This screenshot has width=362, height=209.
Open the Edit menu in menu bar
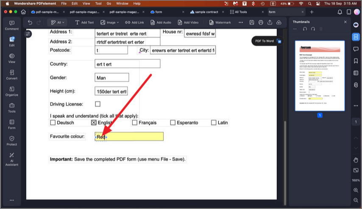pyautogui.click(x=75, y=3)
